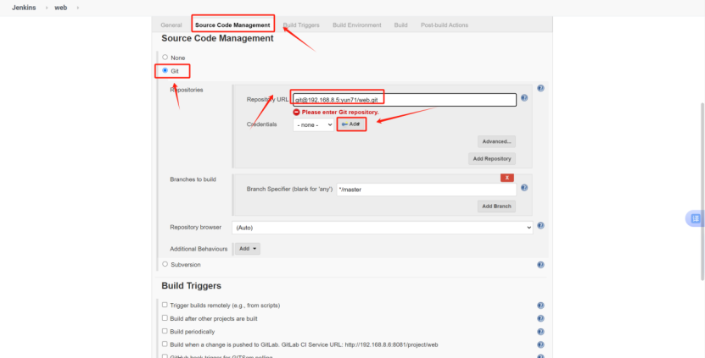Open the Additional Behaviours Add dropdown
Viewport: 705px width, 358px height.
(247, 249)
